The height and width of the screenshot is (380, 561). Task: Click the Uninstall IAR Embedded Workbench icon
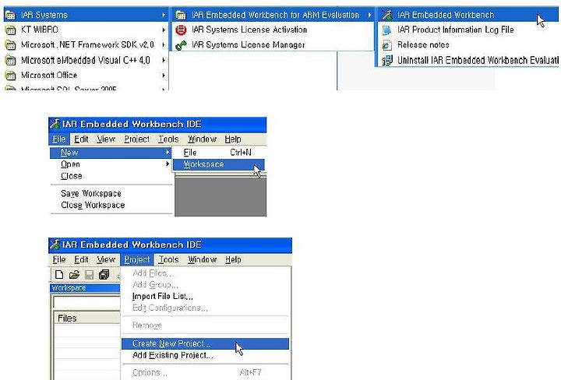pos(387,61)
